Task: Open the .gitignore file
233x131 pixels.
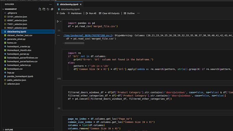Action: [x=12, y=13]
